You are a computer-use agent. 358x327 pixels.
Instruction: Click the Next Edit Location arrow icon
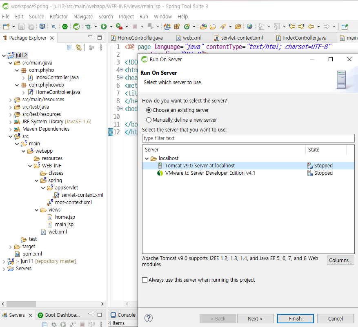[301, 27]
